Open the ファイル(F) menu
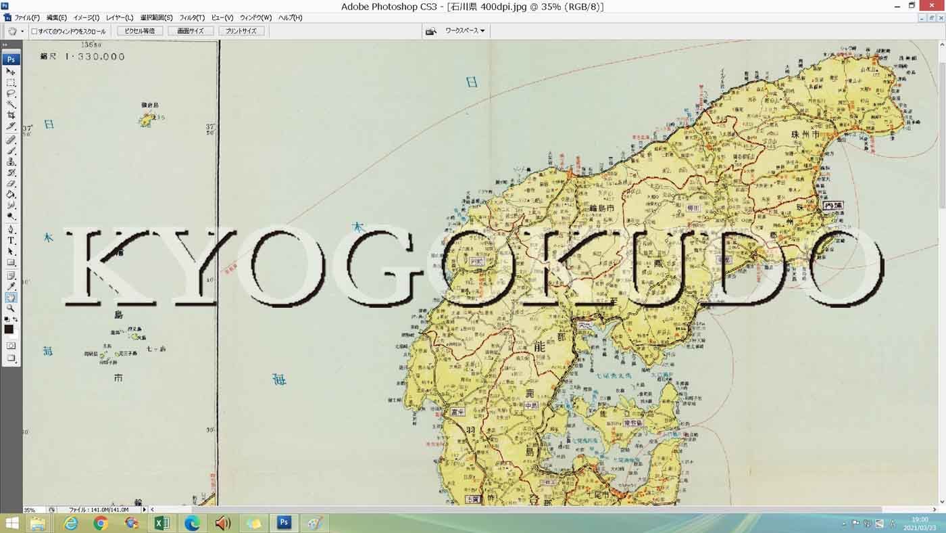This screenshot has height=533, width=946. pyautogui.click(x=27, y=18)
